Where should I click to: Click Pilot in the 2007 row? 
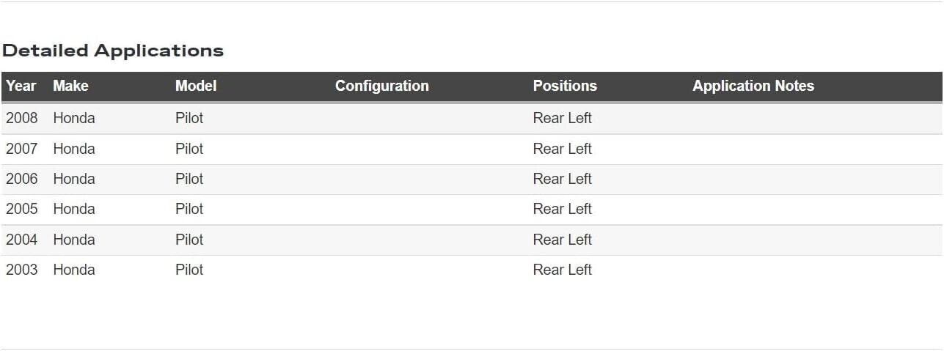[x=189, y=149]
